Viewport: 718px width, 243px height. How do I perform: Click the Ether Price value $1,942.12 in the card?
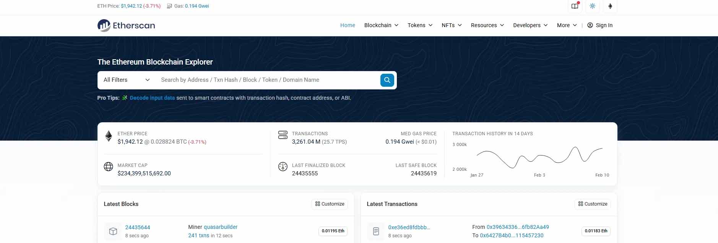click(130, 142)
